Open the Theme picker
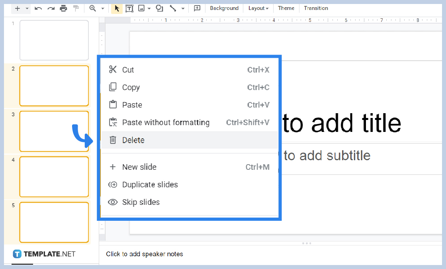The width and height of the screenshot is (446, 269). click(x=286, y=8)
